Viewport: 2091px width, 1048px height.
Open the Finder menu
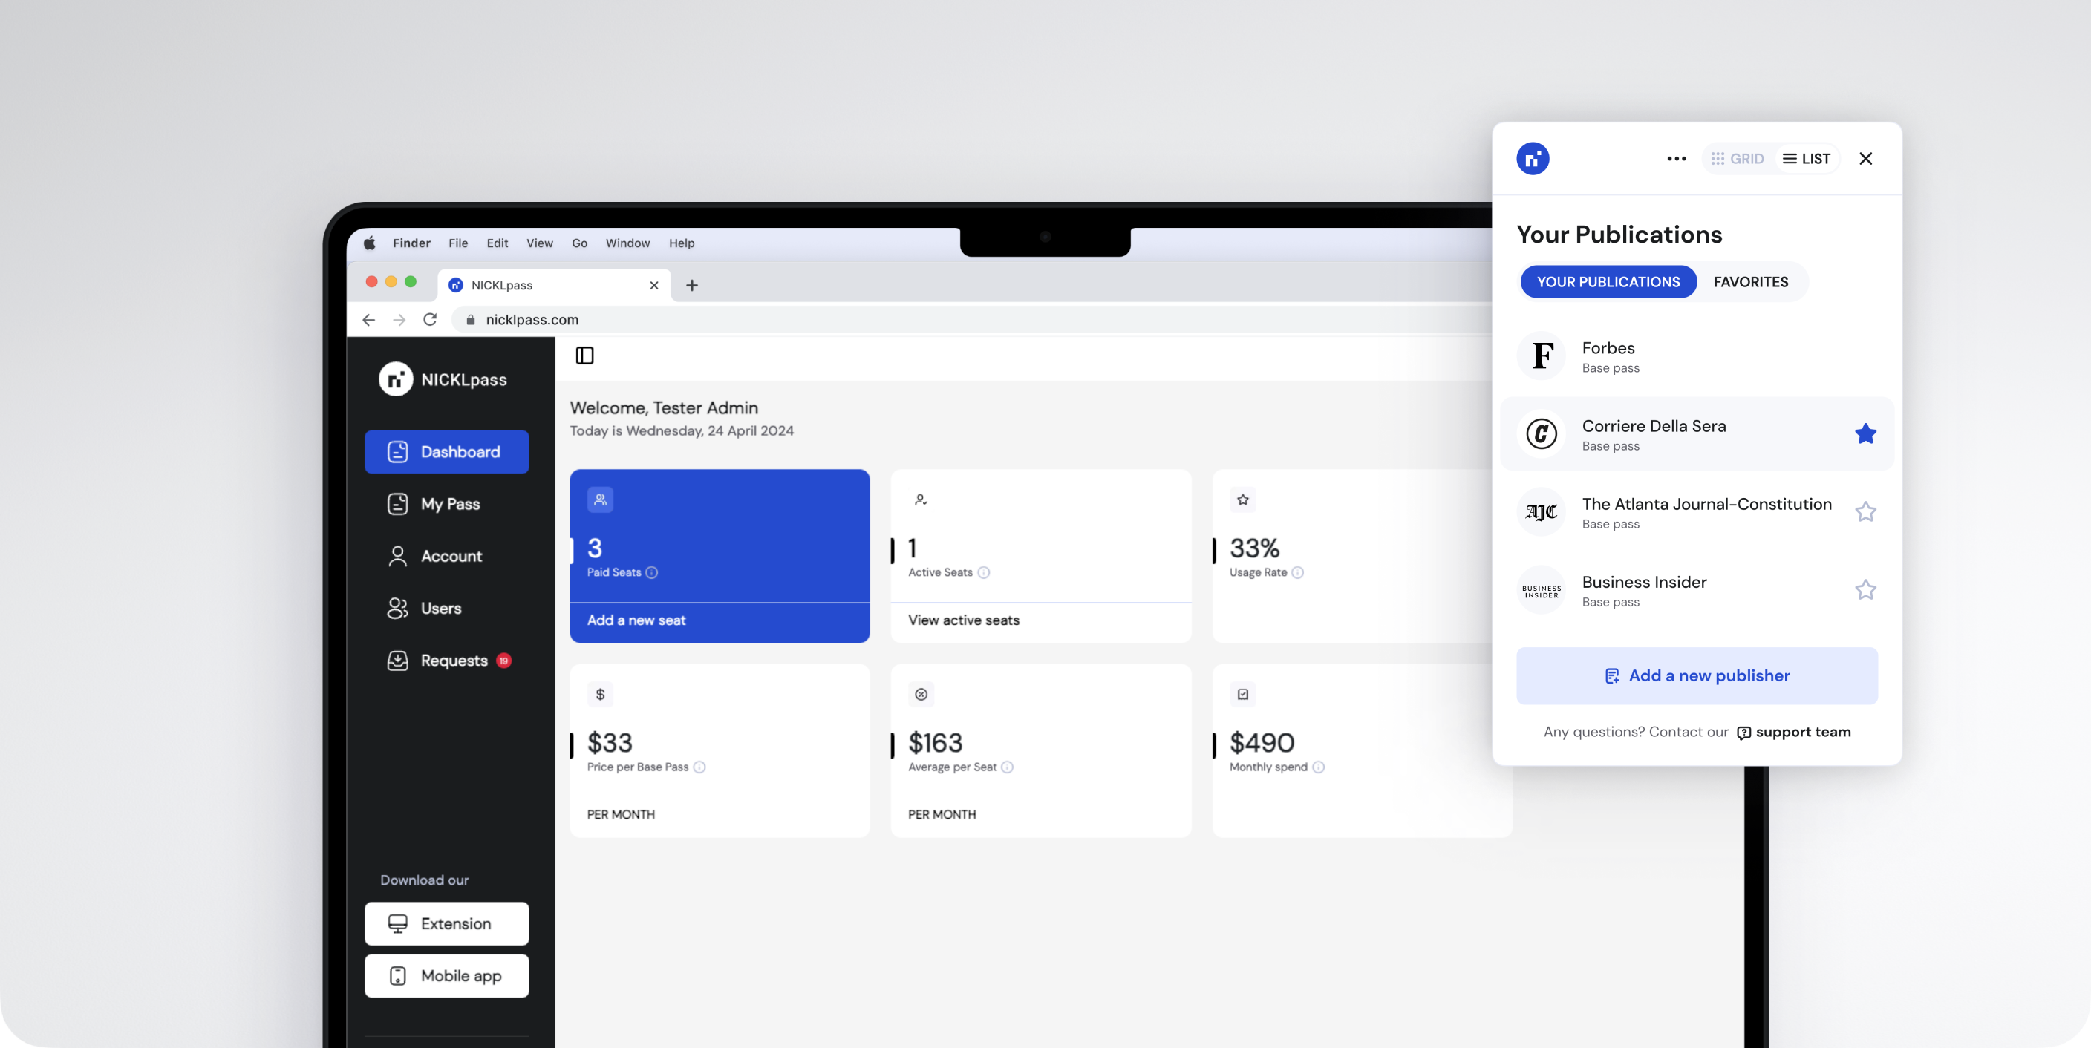[x=411, y=243]
